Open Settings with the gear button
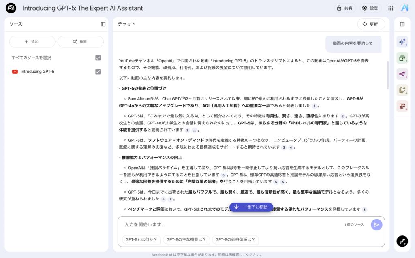 tap(370, 8)
